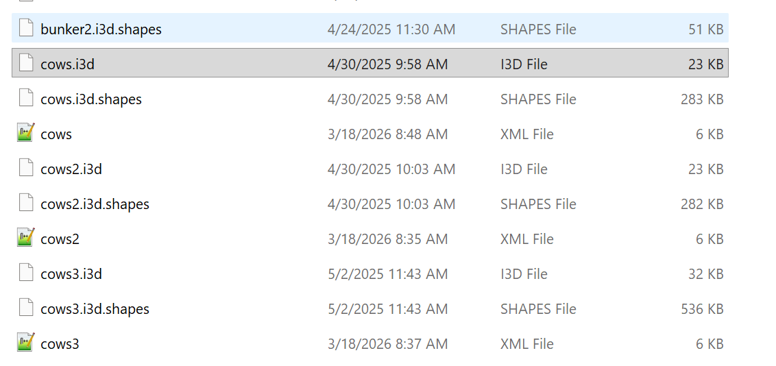Click the cows2.i3d file icon
Viewport: 776px width, 366px height.
(x=26, y=169)
